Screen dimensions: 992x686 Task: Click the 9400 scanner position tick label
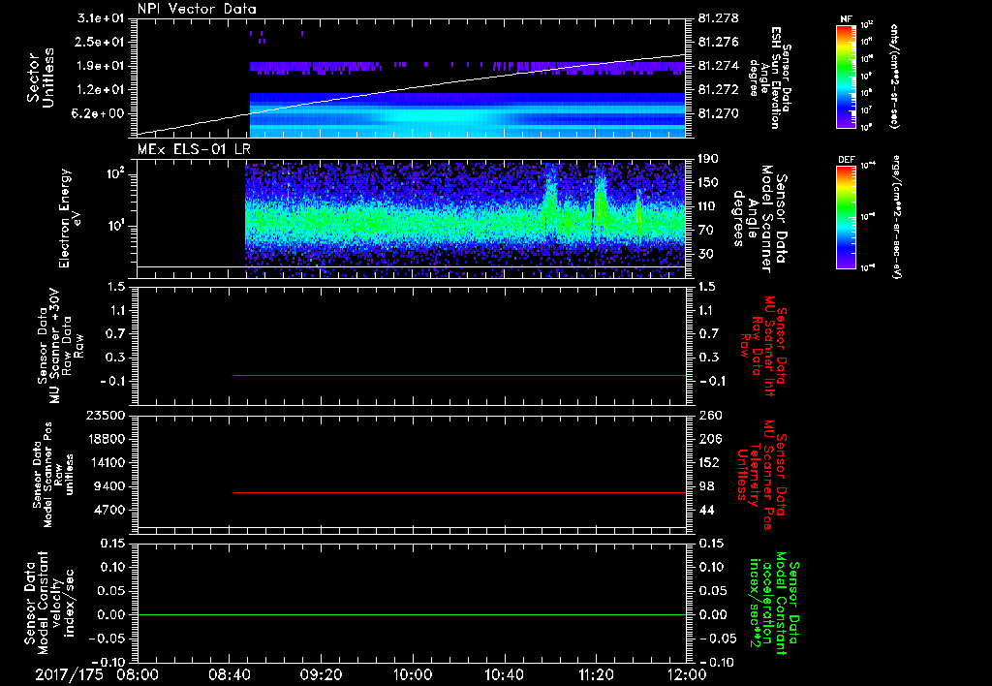(x=108, y=486)
